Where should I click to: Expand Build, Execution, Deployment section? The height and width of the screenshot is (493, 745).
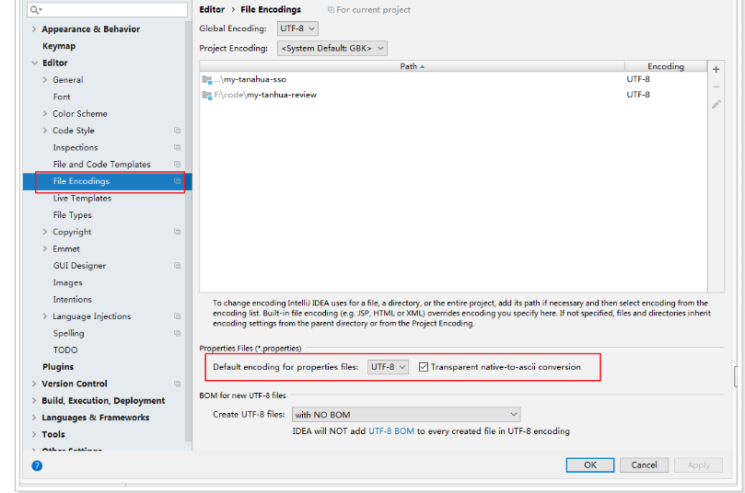coord(34,400)
